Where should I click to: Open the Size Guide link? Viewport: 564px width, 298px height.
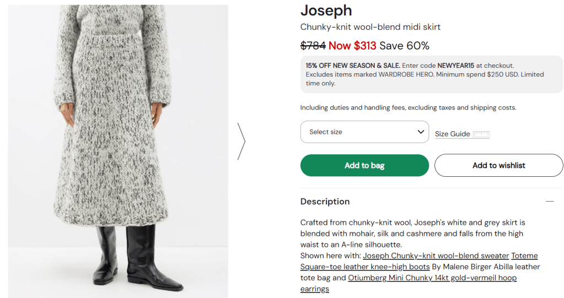[452, 134]
